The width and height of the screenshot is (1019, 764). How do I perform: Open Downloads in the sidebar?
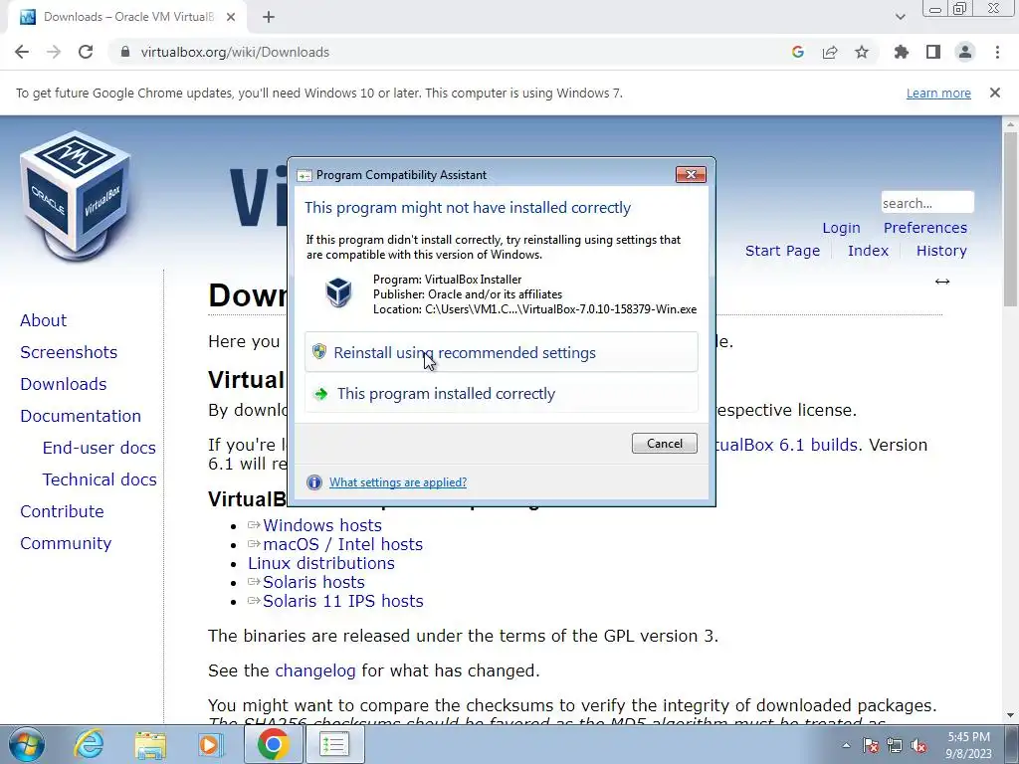(x=63, y=384)
